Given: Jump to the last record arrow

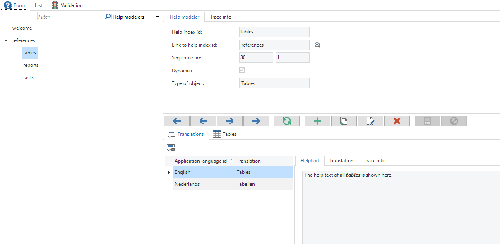Looking at the screenshot, I should [x=256, y=121].
